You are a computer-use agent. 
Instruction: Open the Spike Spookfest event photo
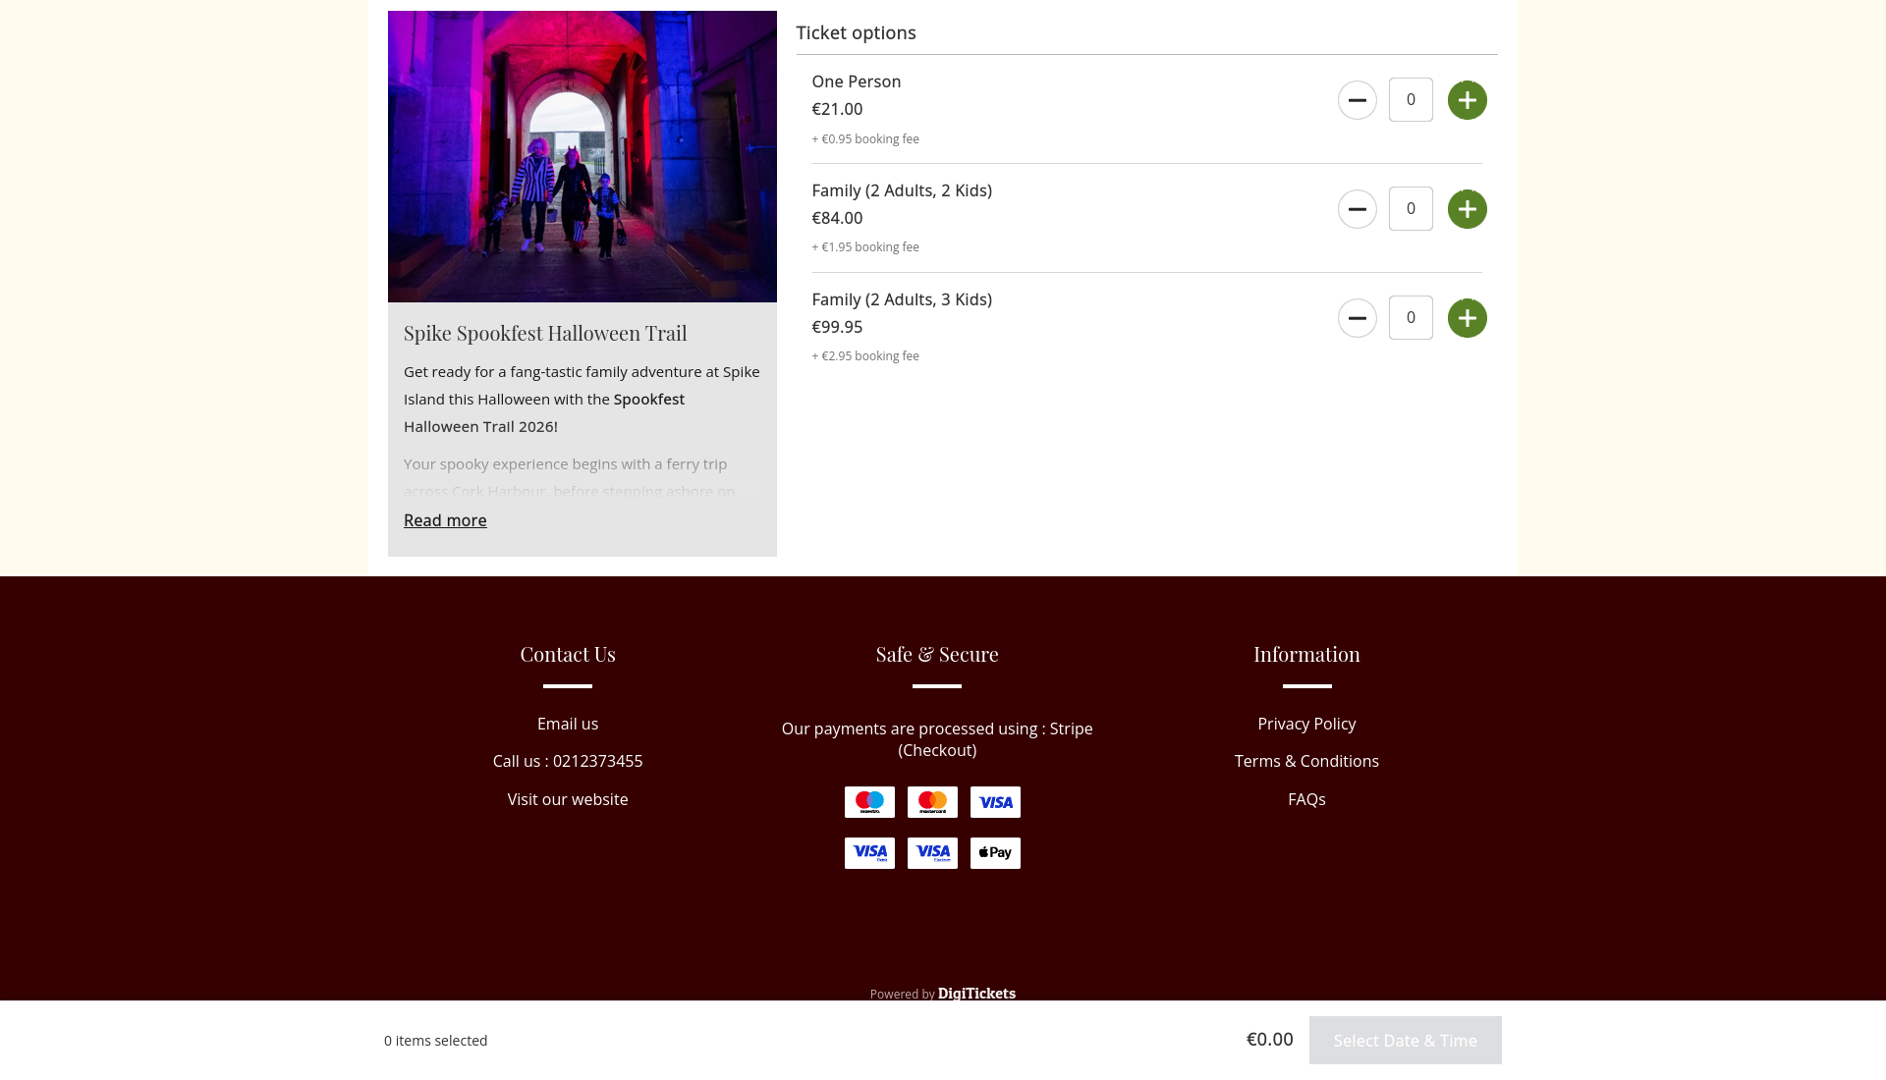[582, 157]
